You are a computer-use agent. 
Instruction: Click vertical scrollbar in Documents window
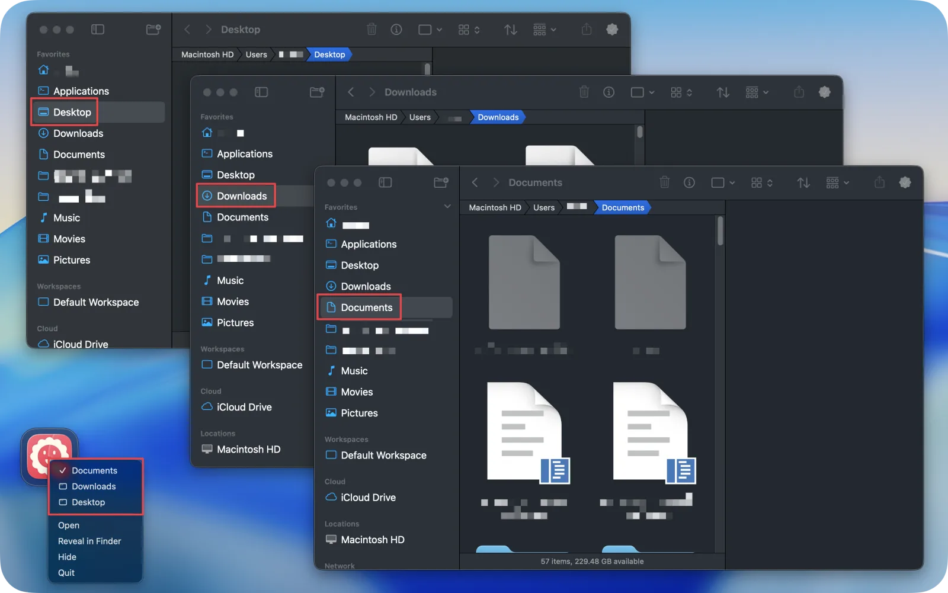720,230
